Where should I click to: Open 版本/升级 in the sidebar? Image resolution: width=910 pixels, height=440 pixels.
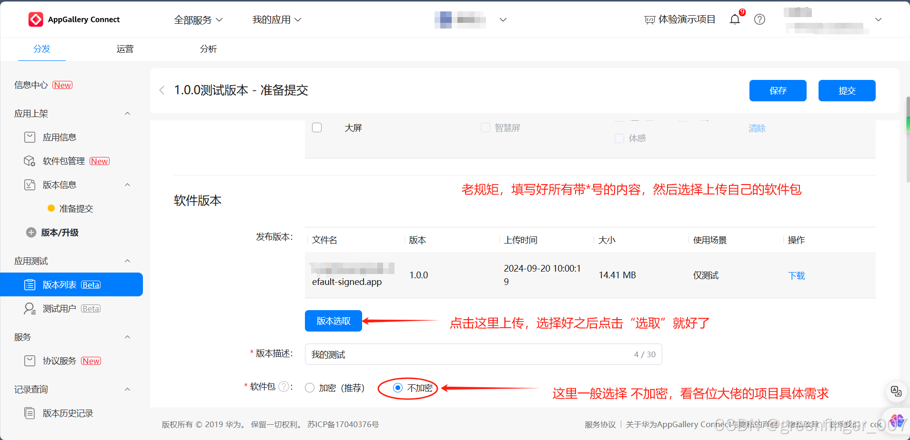60,233
